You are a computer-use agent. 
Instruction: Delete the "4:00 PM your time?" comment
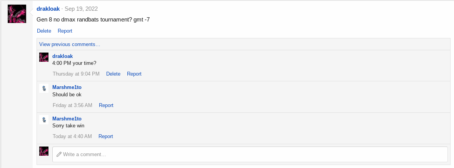click(113, 74)
